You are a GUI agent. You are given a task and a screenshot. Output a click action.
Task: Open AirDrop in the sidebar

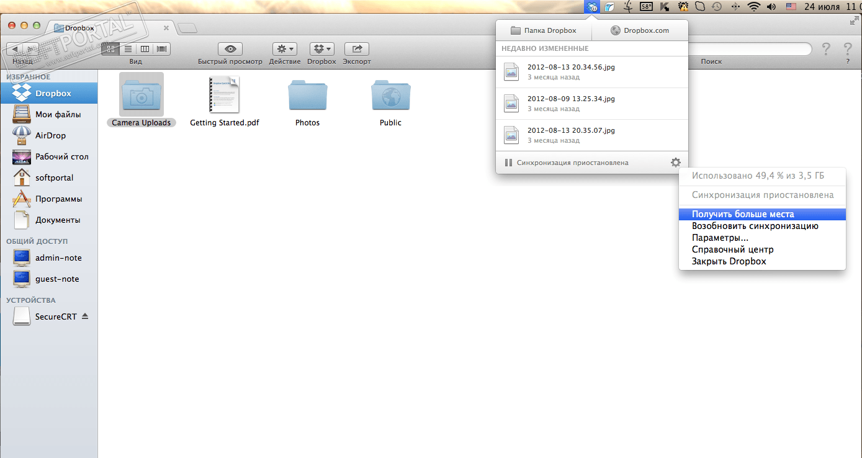tap(49, 135)
